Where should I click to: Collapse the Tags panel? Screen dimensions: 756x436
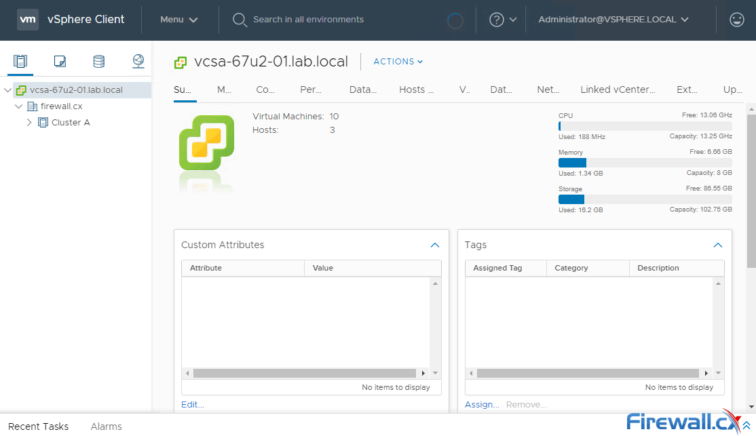tap(718, 245)
